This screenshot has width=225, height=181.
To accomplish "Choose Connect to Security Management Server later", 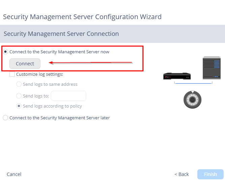I will [5, 118].
